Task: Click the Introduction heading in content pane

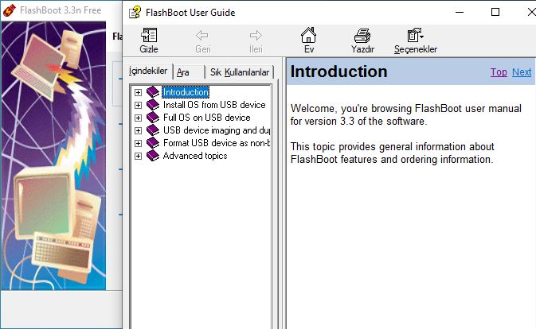Action: [x=338, y=72]
